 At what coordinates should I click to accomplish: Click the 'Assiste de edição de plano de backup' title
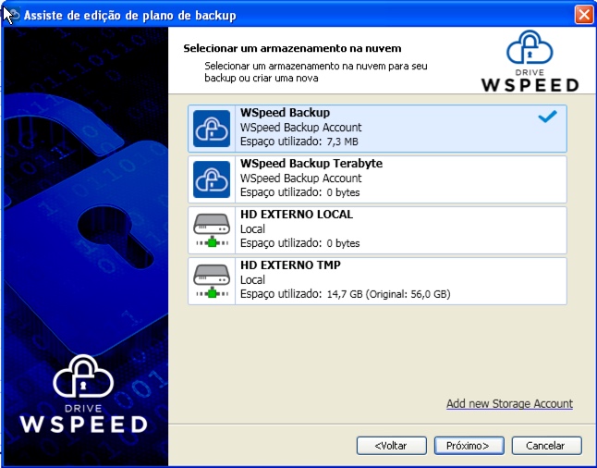129,15
